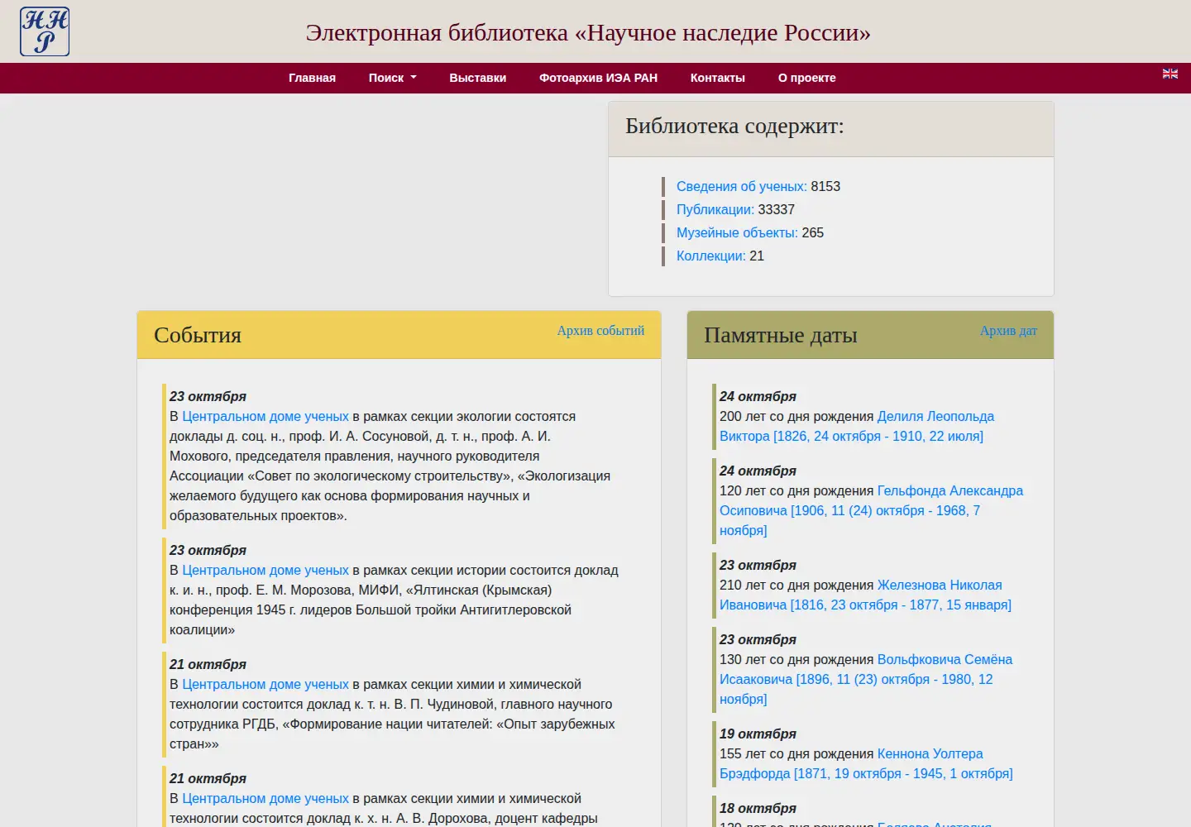The image size is (1191, 827).
Task: Click the site title «Научное наследие России»
Action: point(588,32)
